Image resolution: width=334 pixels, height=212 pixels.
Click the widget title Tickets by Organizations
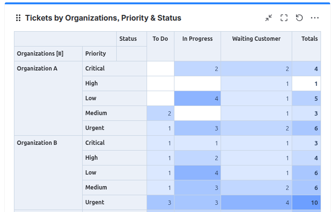click(x=103, y=18)
